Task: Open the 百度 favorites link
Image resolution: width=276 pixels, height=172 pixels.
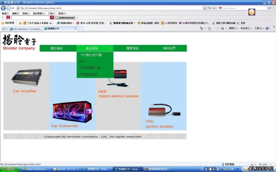Action: (x=241, y=23)
